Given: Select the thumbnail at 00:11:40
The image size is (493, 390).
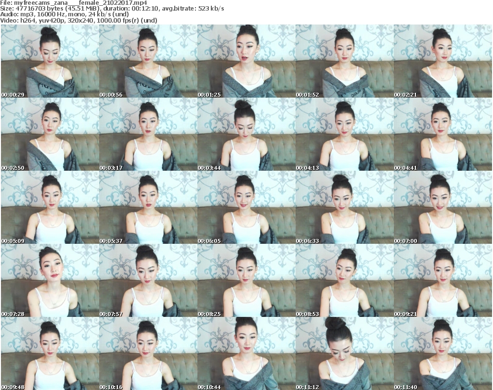Looking at the screenshot, I should coord(443,353).
